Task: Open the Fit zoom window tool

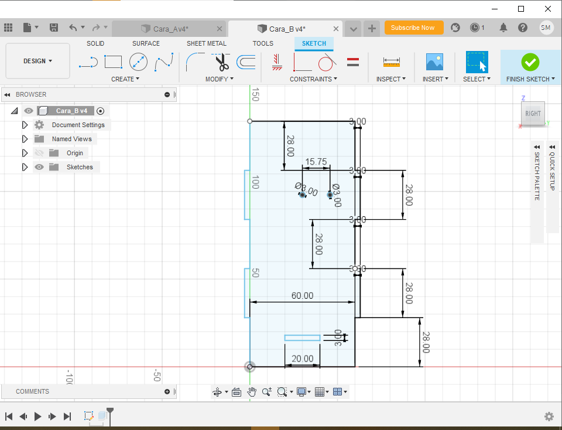Action: coord(282,392)
